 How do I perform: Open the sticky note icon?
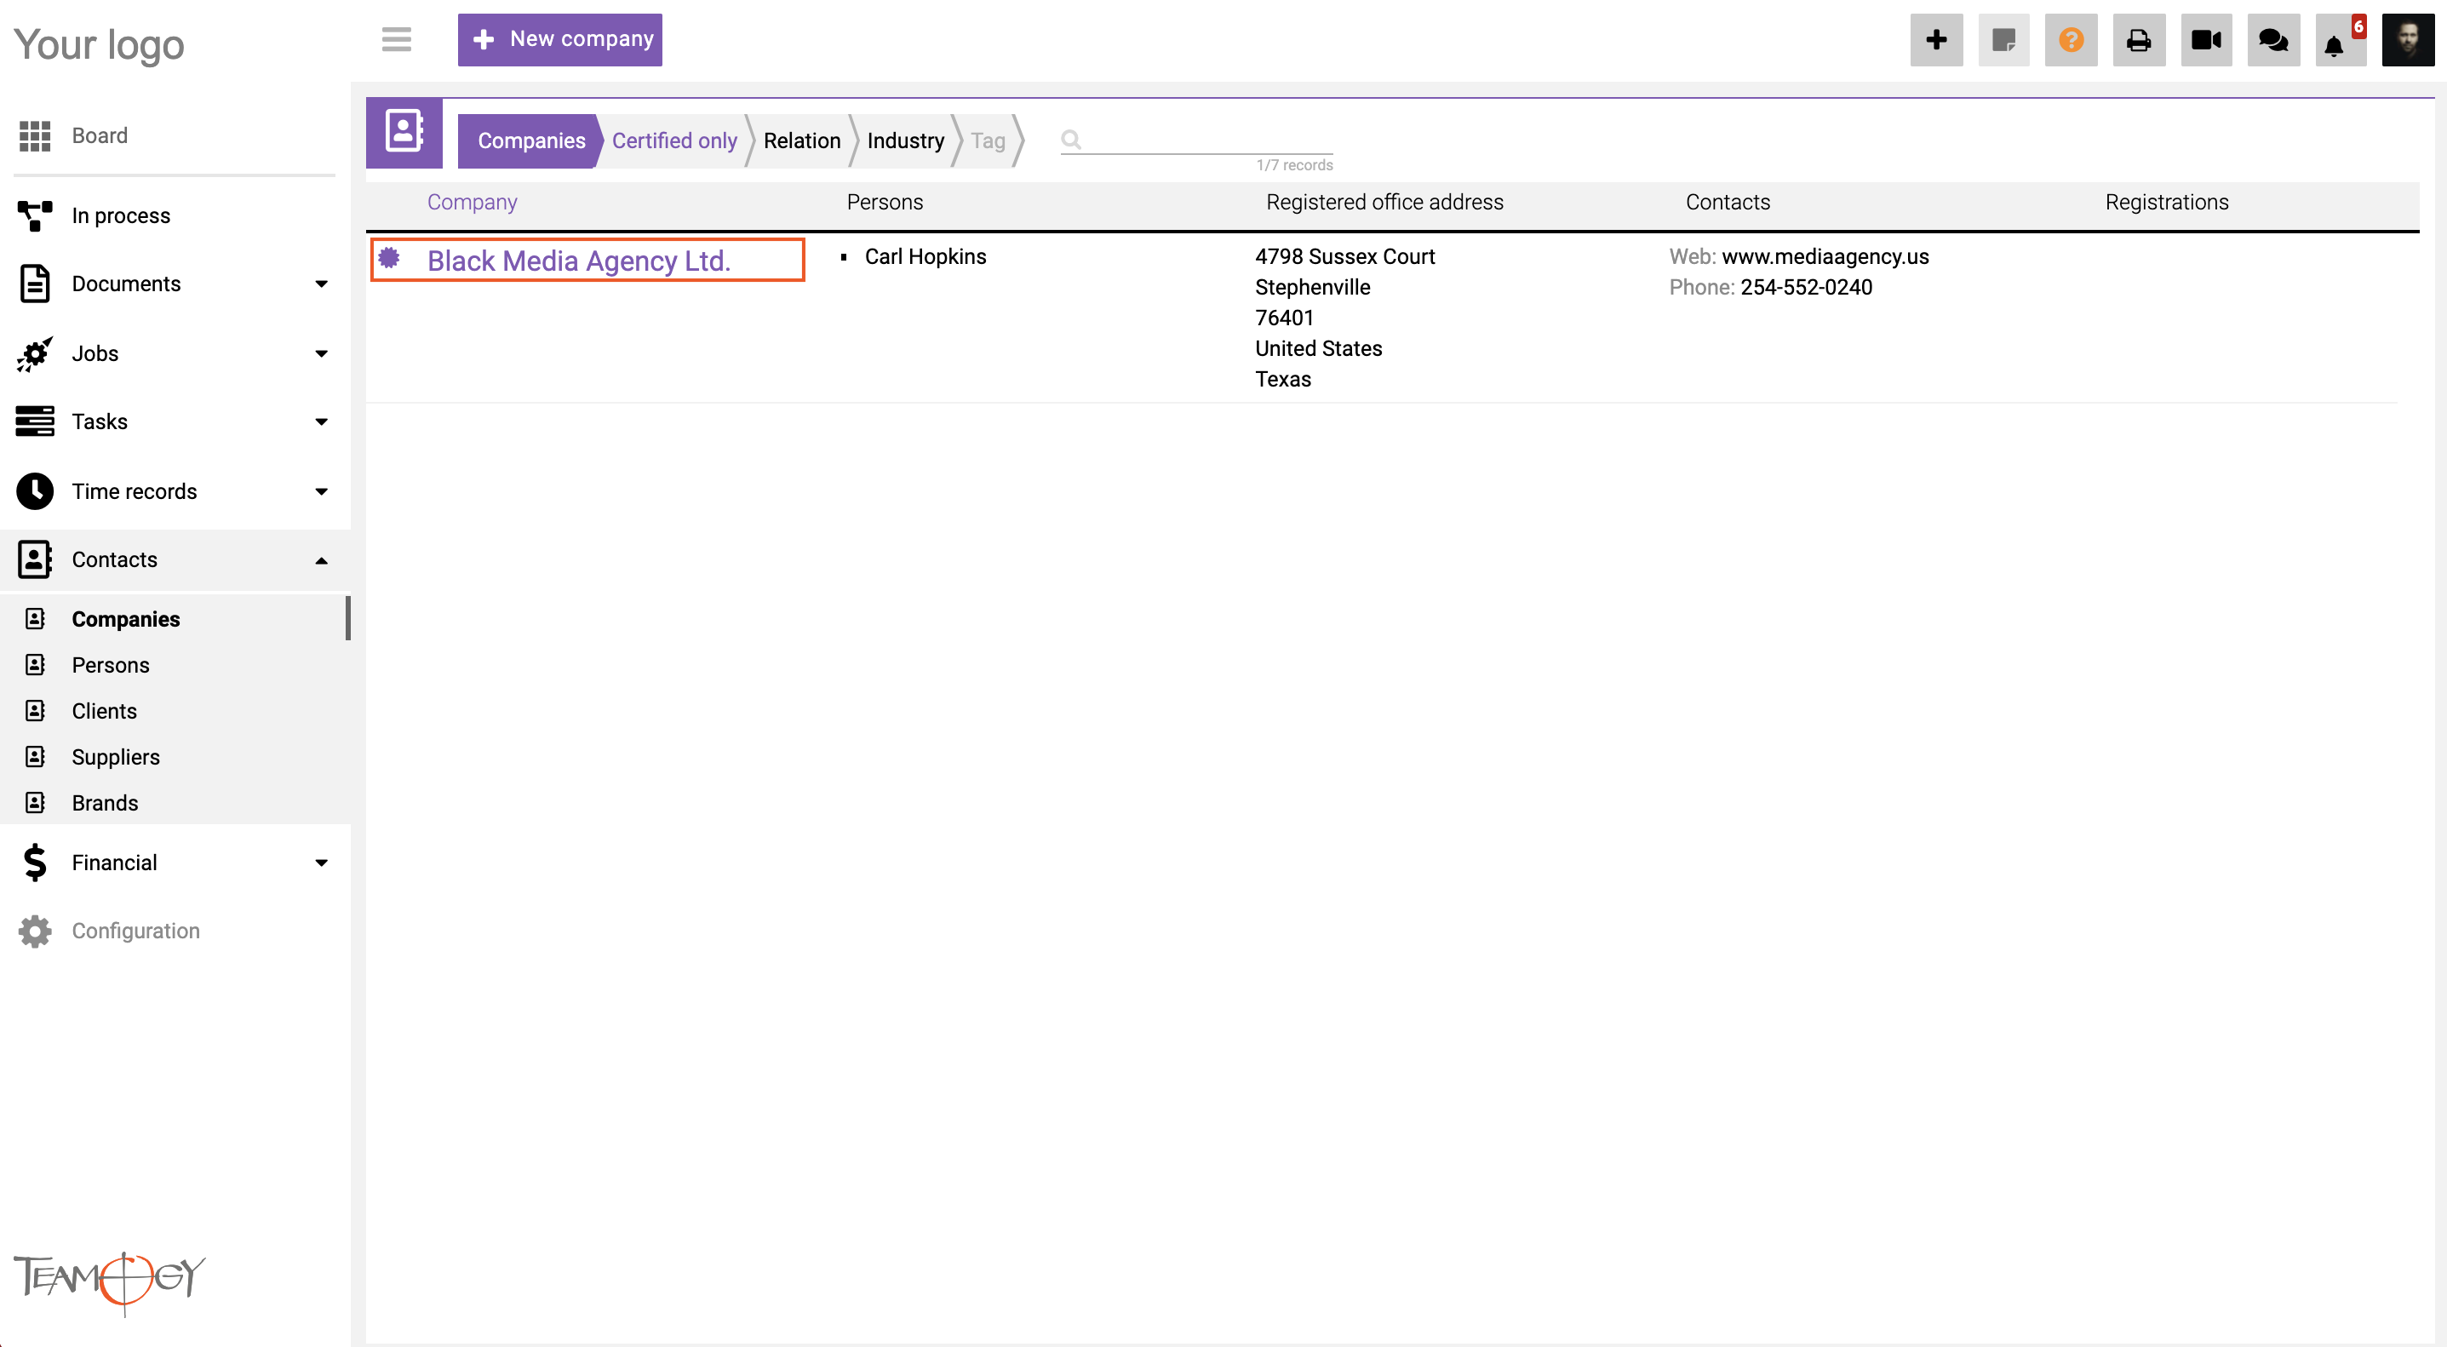point(2003,40)
